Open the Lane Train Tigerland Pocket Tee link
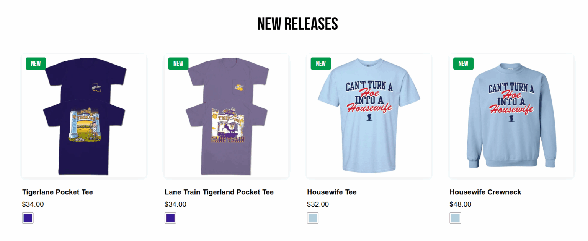The image size is (588, 241). tap(219, 192)
